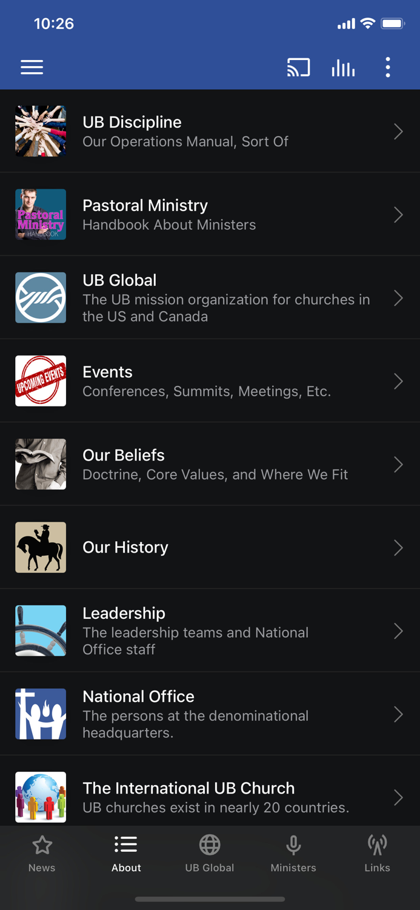Image resolution: width=420 pixels, height=910 pixels.
Task: Expand the Leadership chevron arrow
Action: (x=398, y=631)
